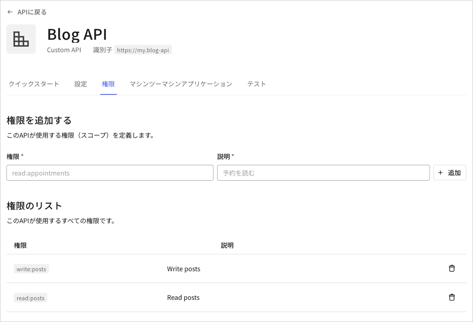Switch to the テスト tab
Viewport: 473px width, 322px height.
[x=256, y=84]
